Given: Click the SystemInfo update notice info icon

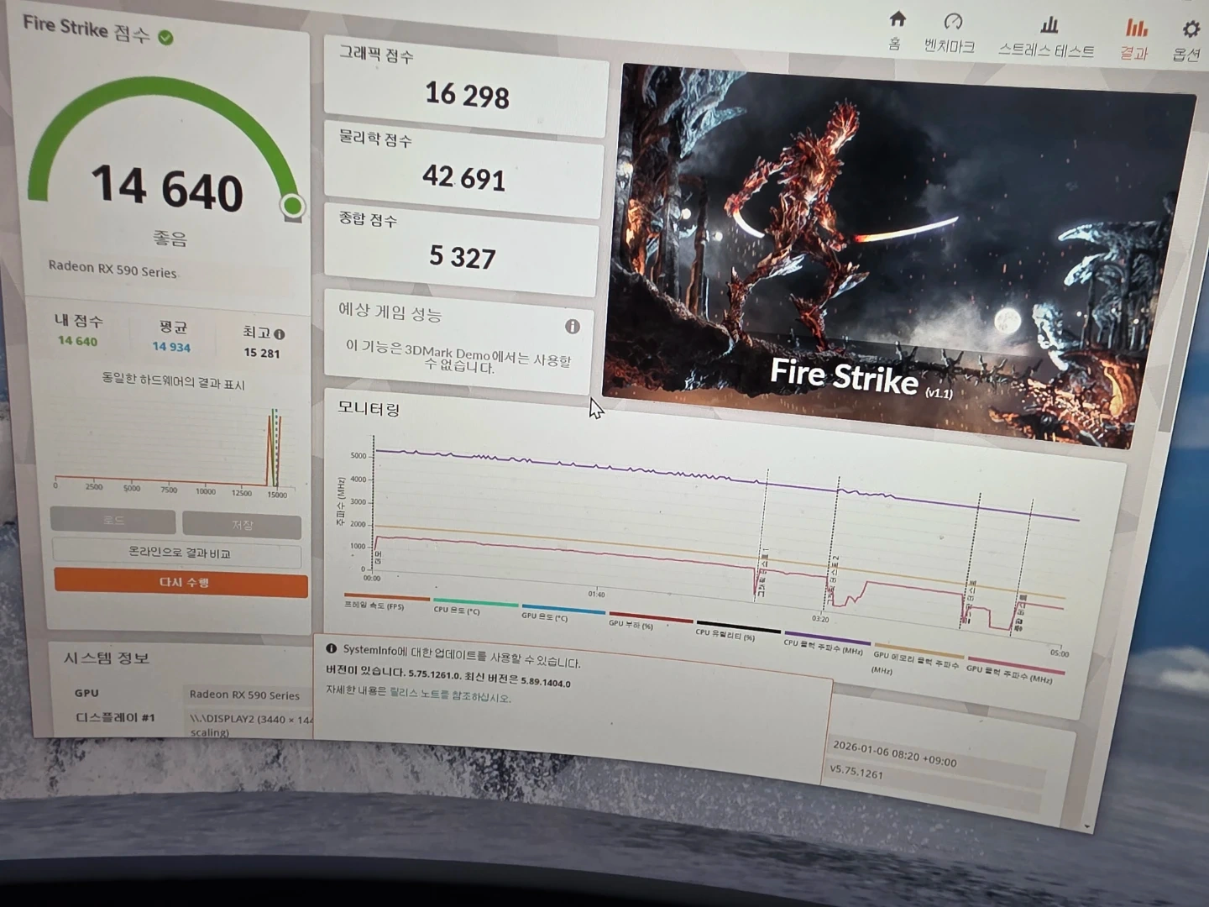Looking at the screenshot, I should tap(331, 648).
